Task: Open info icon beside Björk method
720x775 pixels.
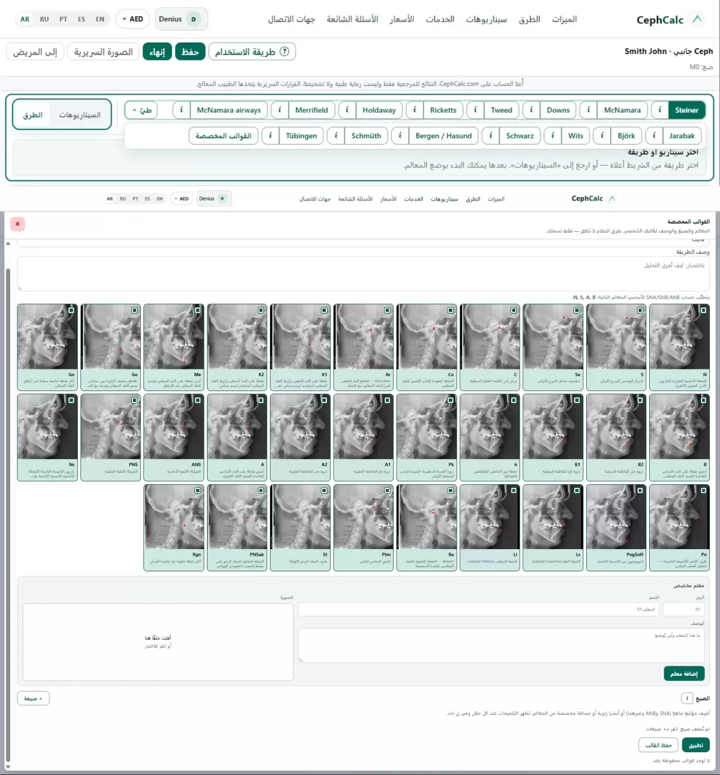Action: (602, 136)
